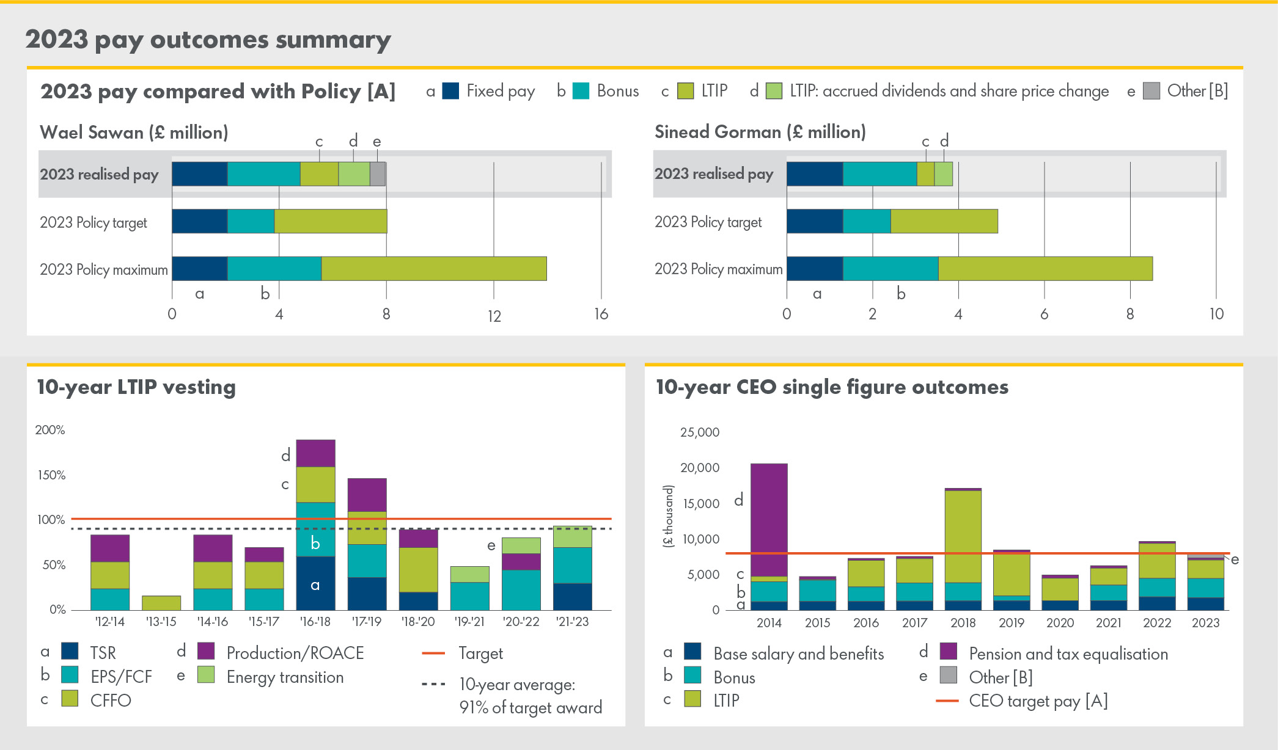Click the dashed 10-year average legend line
This screenshot has height=750, width=1278.
(x=433, y=684)
